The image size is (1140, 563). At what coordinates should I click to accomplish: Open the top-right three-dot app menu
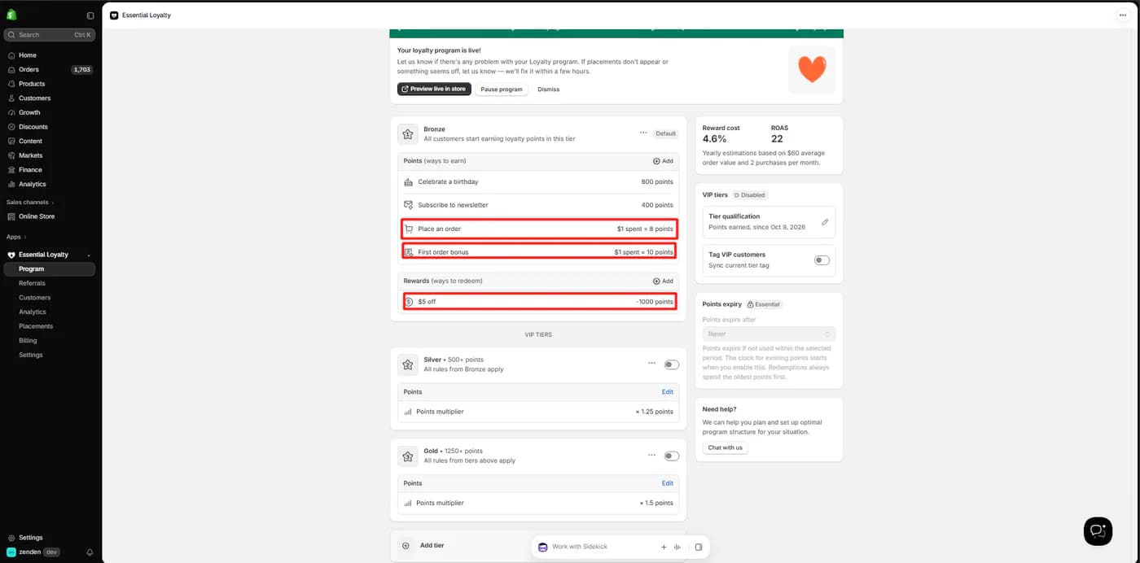[1123, 15]
